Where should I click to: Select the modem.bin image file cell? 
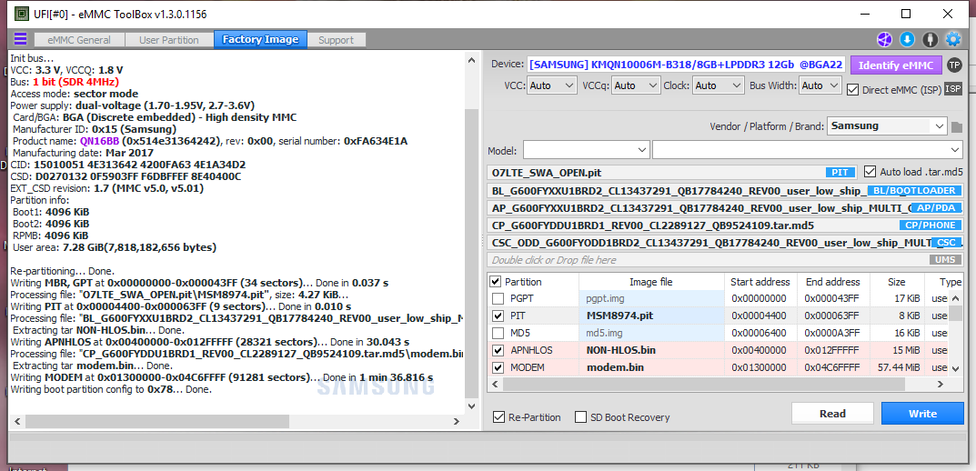(x=651, y=367)
